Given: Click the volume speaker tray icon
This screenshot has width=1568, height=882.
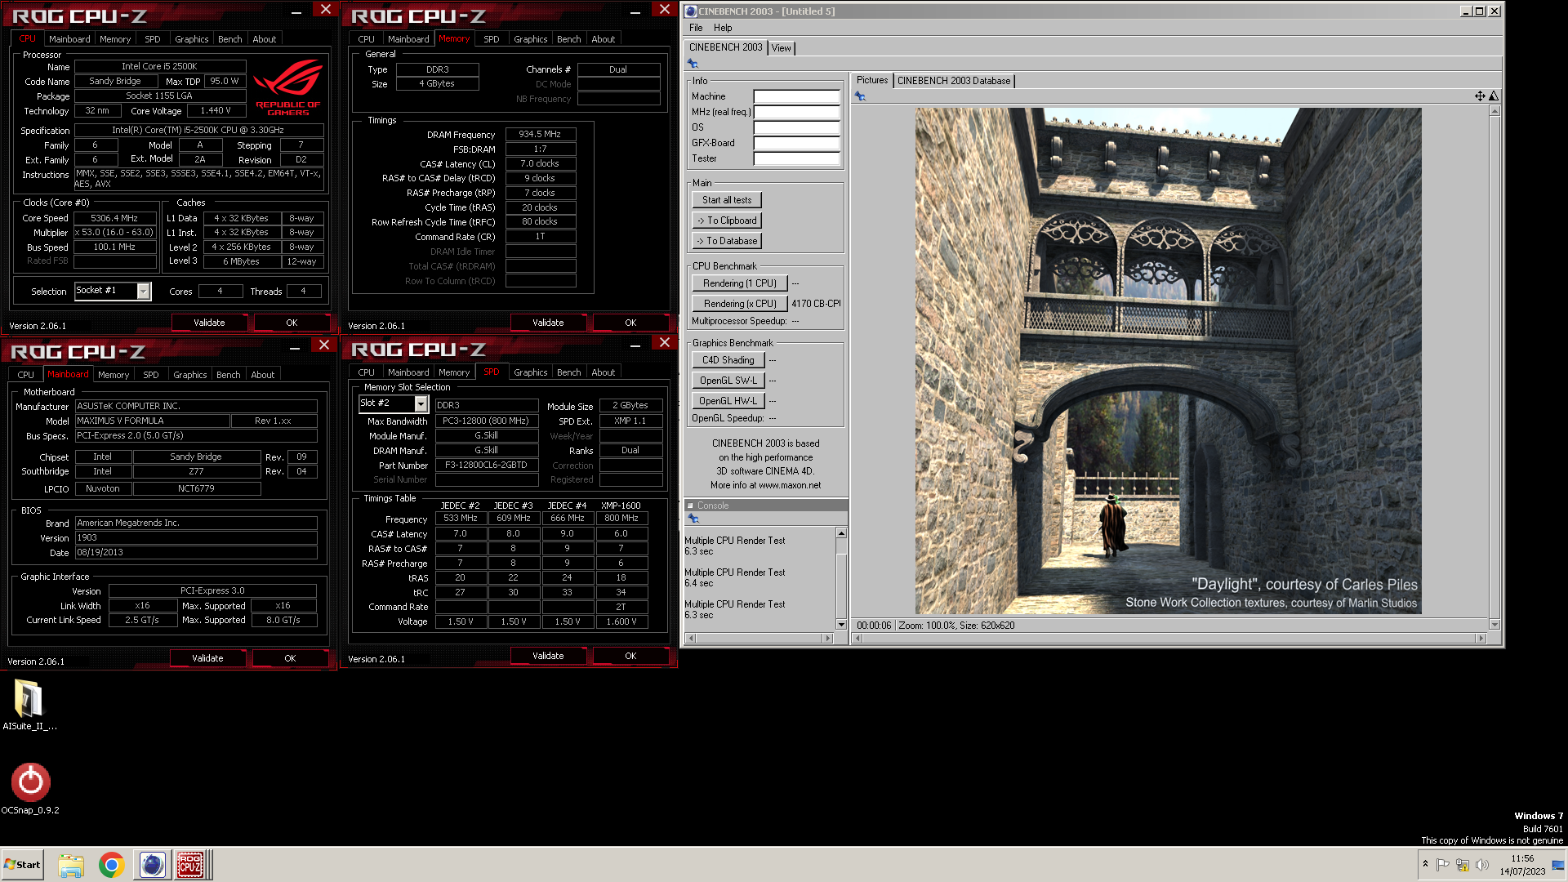Looking at the screenshot, I should pos(1482,864).
